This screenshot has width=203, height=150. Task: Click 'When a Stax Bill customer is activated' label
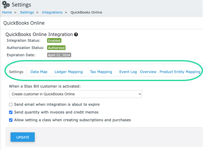pos(45,86)
